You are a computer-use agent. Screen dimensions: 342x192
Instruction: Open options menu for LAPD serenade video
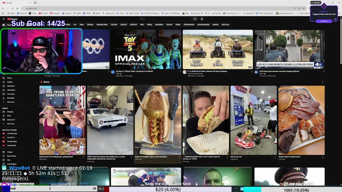tap(324, 71)
